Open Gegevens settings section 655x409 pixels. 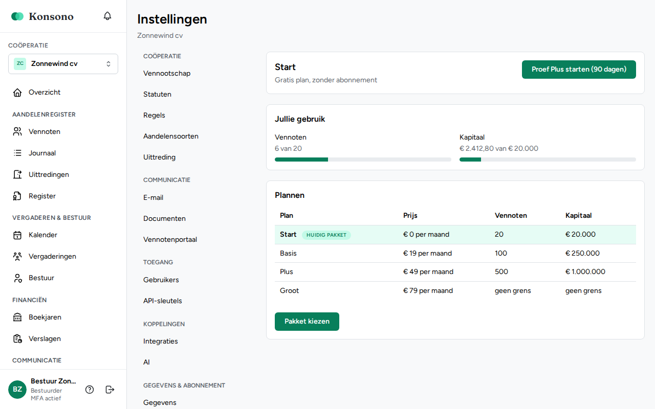[160, 403]
